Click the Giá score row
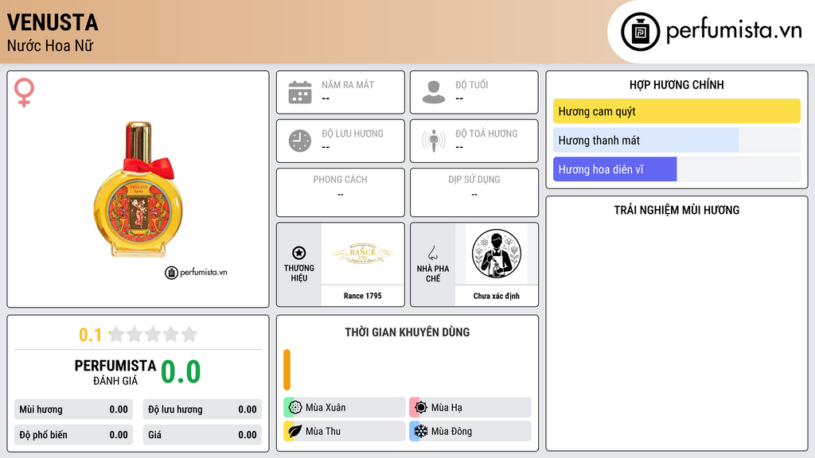Screen dimensions: 815x458 coord(202,435)
